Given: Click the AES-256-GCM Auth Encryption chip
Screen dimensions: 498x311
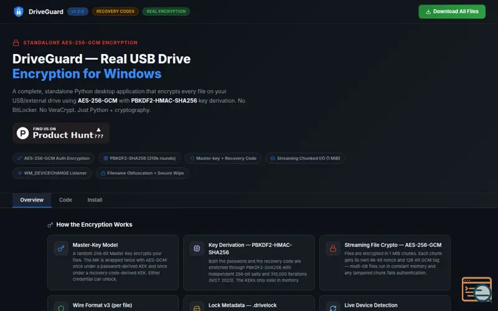Looking at the screenshot, I should click(54, 158).
